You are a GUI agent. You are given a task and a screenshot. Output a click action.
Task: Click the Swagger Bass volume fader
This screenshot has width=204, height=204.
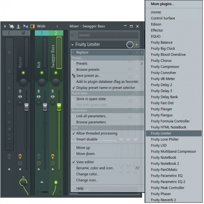pos(59,107)
